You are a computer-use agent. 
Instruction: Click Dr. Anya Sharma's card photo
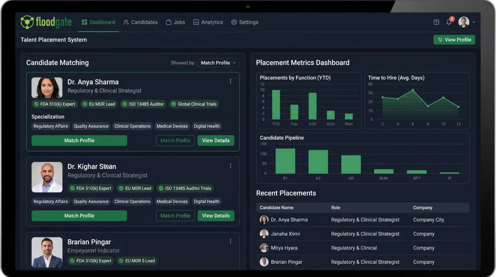tap(47, 88)
